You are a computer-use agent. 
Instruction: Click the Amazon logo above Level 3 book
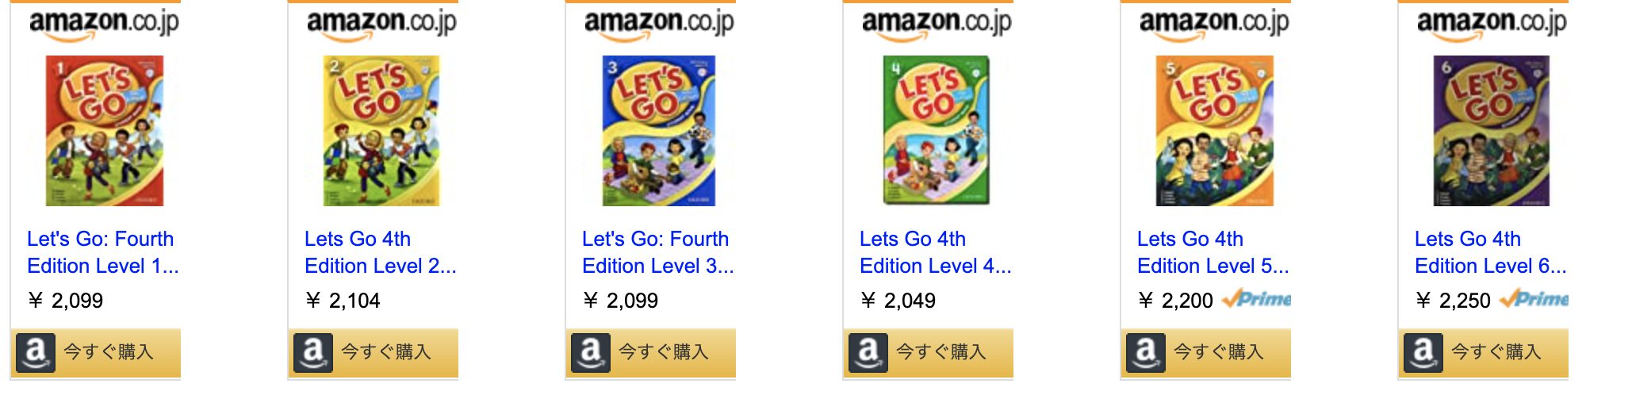(659, 23)
